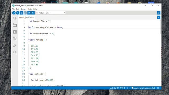Click the Ln 3, Col 29 status entry
The height and width of the screenshot is (95, 169).
[114, 88]
